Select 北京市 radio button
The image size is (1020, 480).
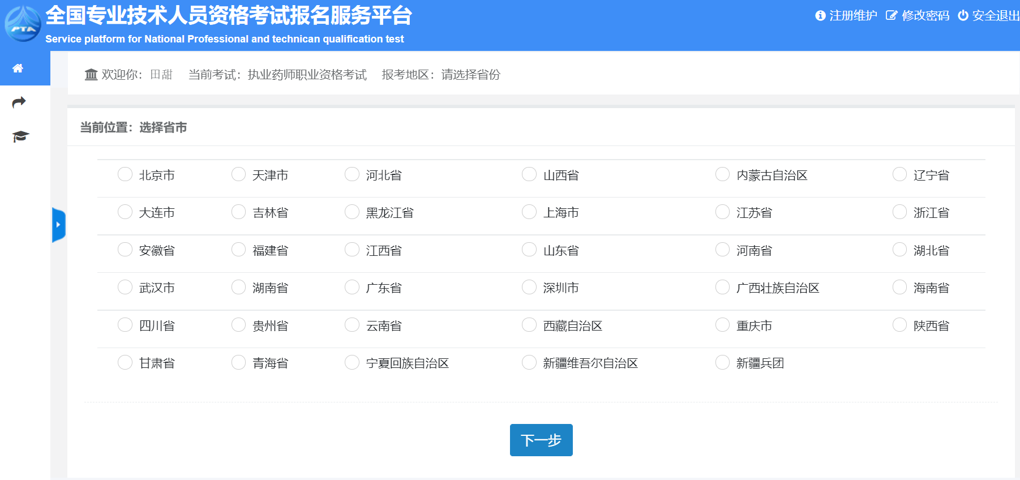pos(125,174)
